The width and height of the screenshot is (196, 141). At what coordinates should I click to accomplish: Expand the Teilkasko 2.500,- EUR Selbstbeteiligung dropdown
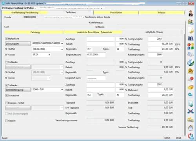(x=62, y=89)
